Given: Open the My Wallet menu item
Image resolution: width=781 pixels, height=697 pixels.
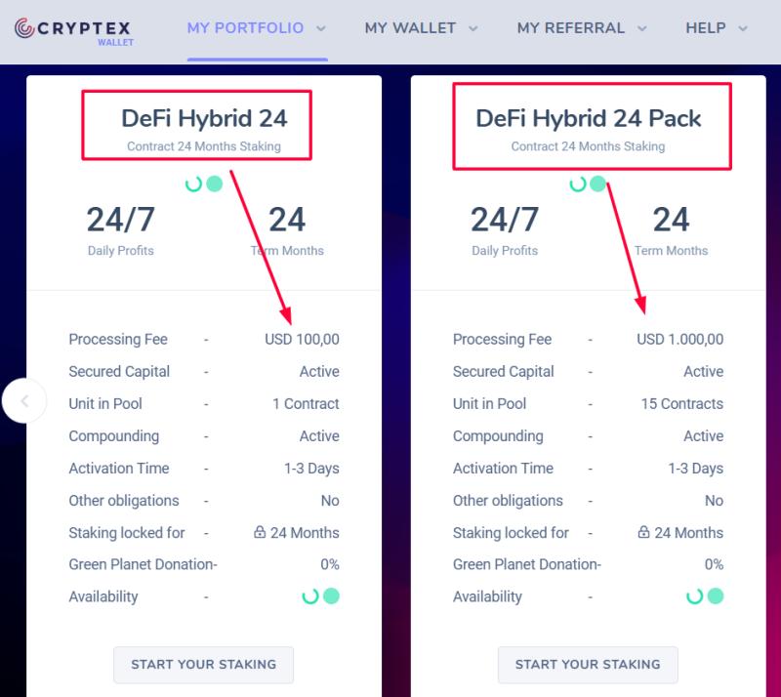Looking at the screenshot, I should [410, 28].
